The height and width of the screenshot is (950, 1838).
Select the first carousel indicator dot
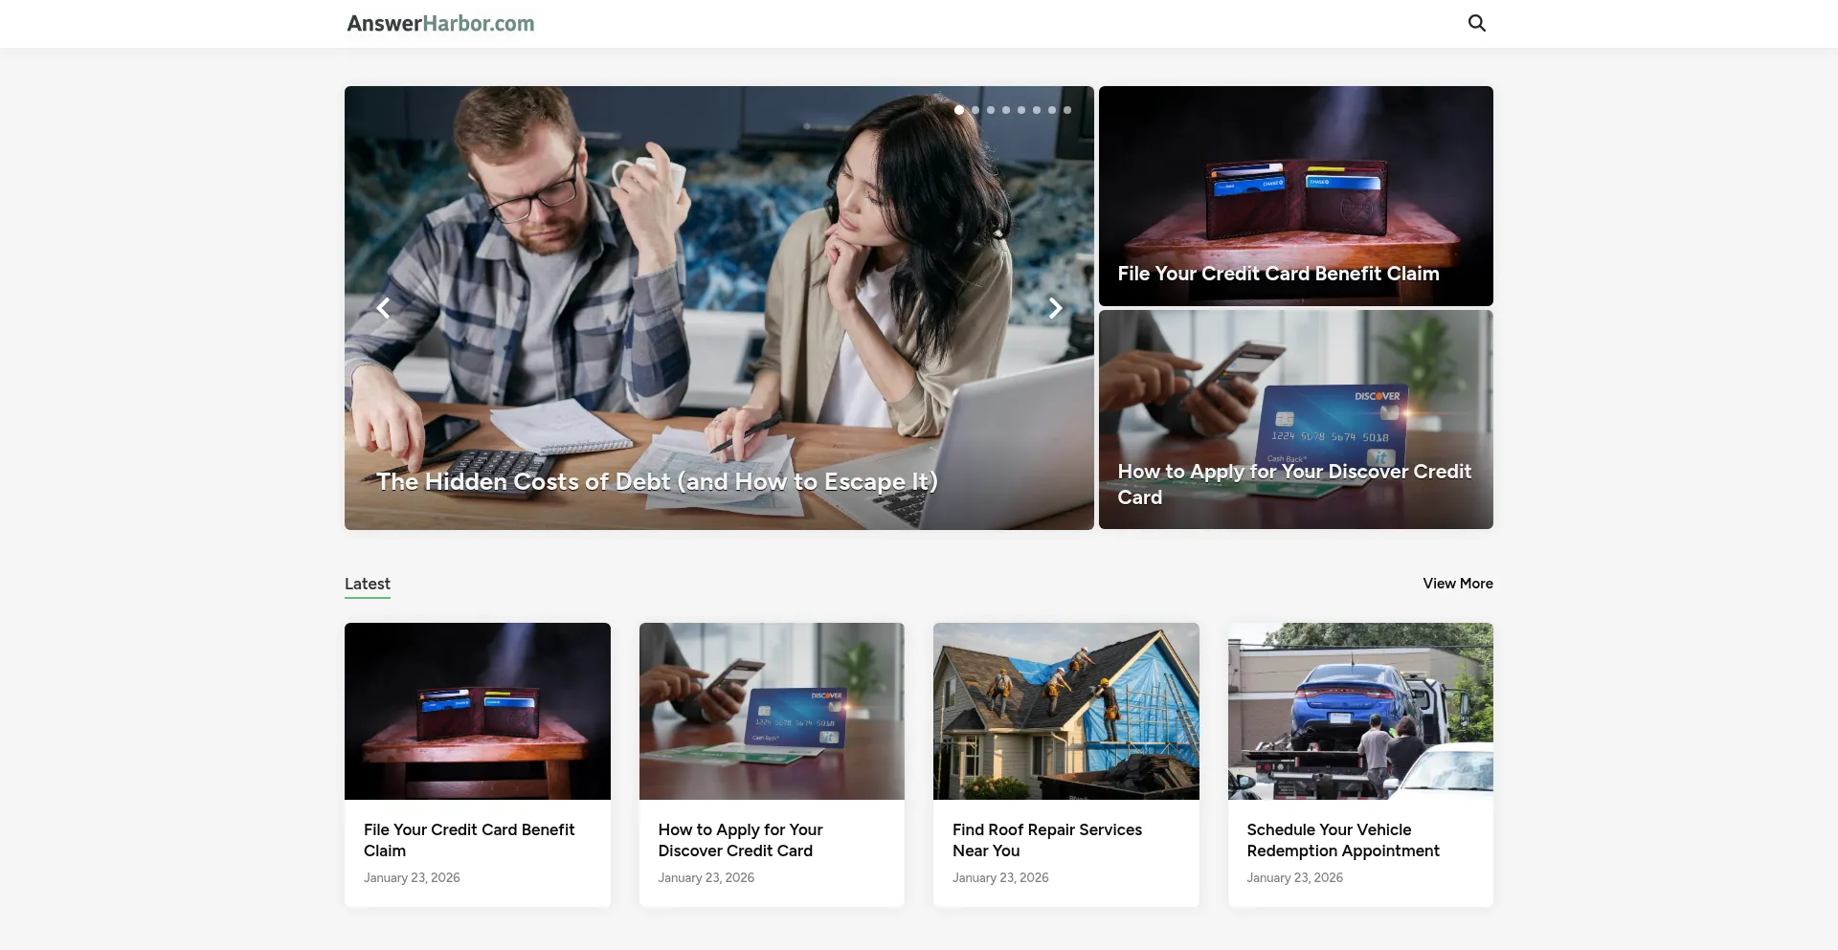(959, 110)
